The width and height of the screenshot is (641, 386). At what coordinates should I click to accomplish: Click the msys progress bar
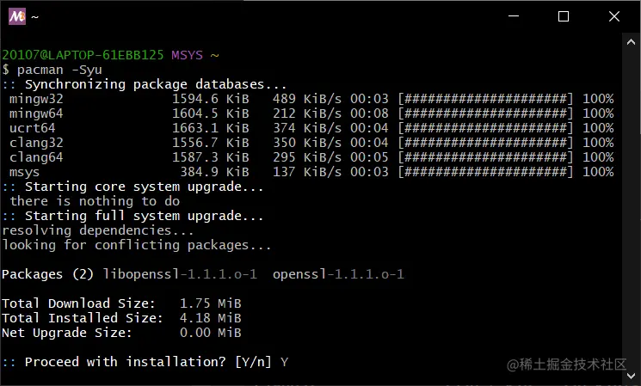tap(485, 172)
